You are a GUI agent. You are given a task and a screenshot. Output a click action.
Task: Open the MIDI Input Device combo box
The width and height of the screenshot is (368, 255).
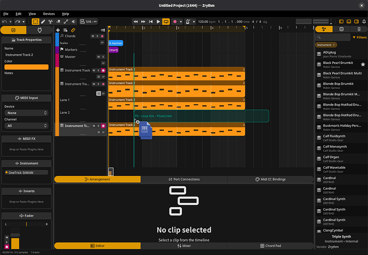coord(26,113)
